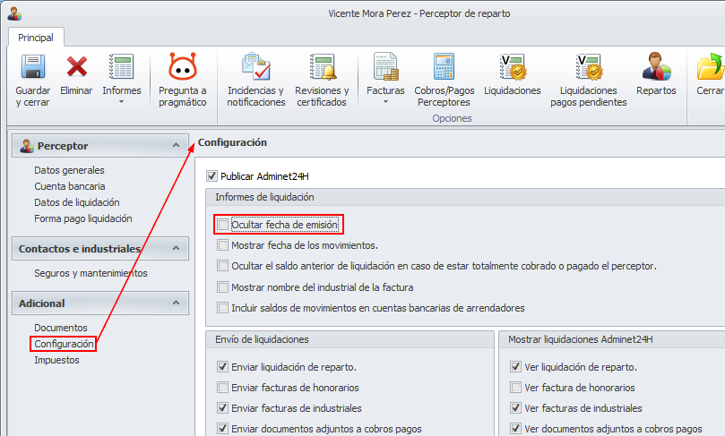Collapse the Adicional section chevron
725x436 pixels.
177,303
